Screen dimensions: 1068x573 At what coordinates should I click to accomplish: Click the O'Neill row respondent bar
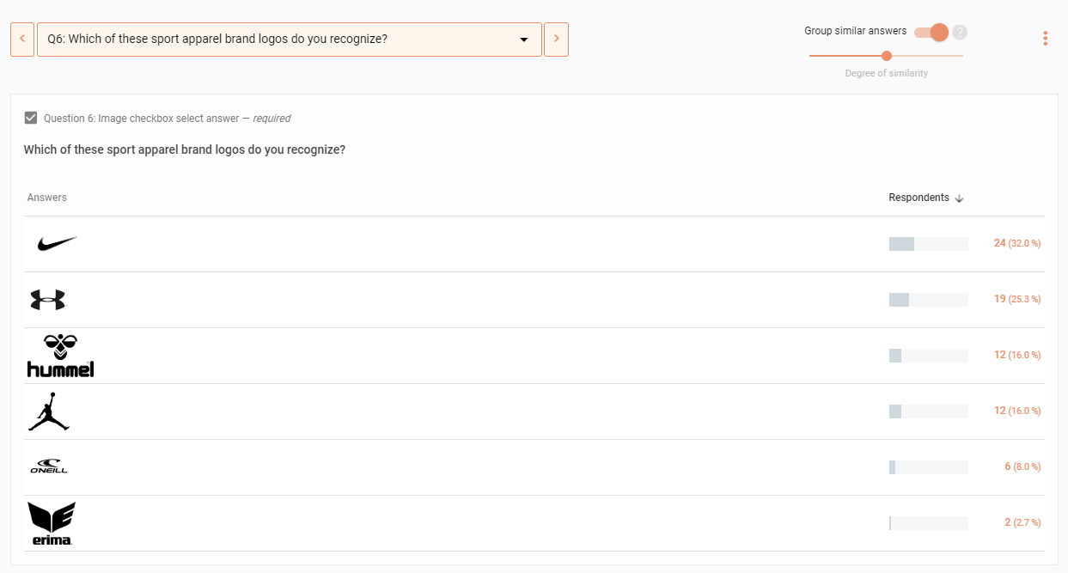click(929, 467)
